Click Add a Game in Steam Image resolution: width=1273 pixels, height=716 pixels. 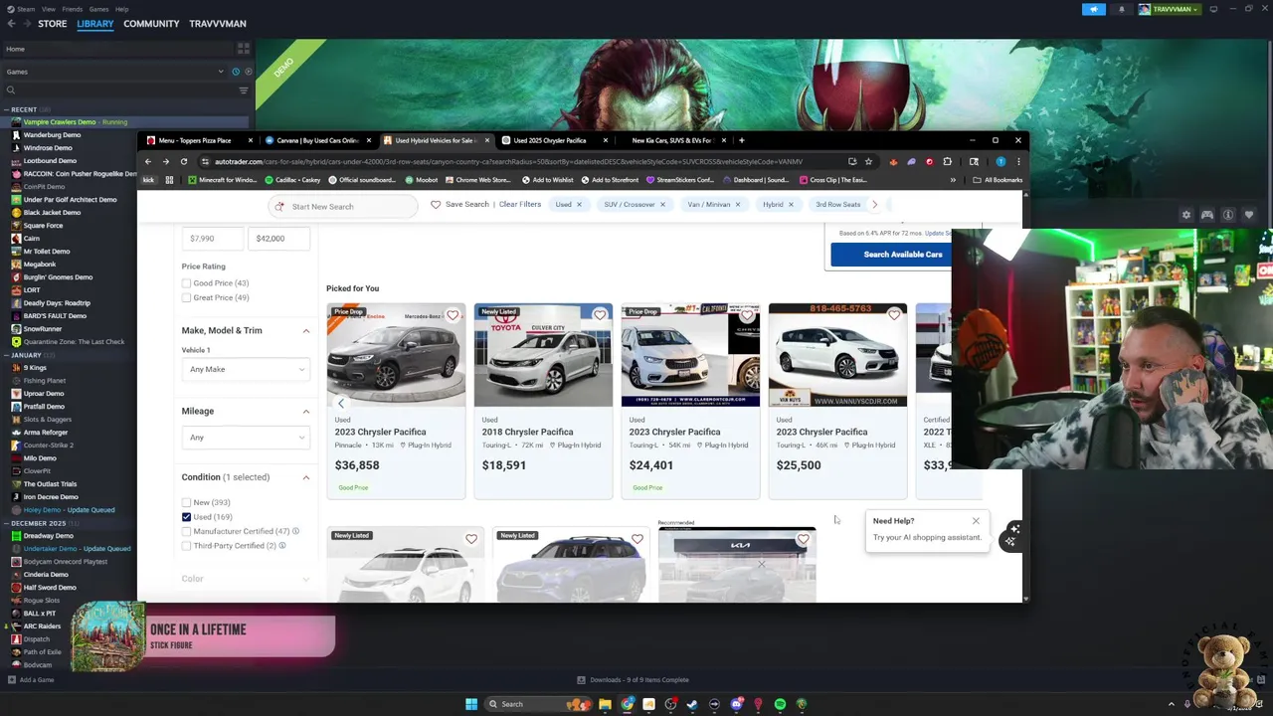(31, 680)
